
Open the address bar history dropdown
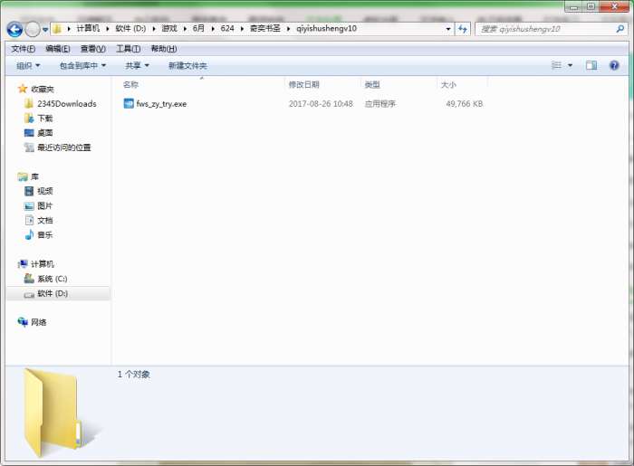[x=448, y=29]
